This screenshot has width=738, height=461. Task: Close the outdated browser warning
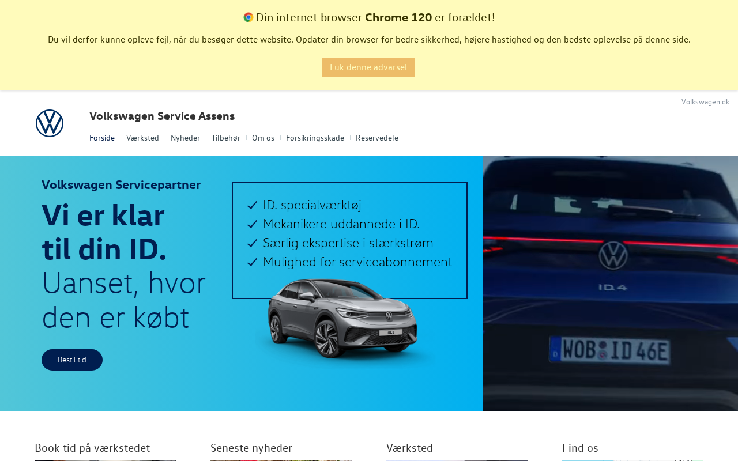368,67
